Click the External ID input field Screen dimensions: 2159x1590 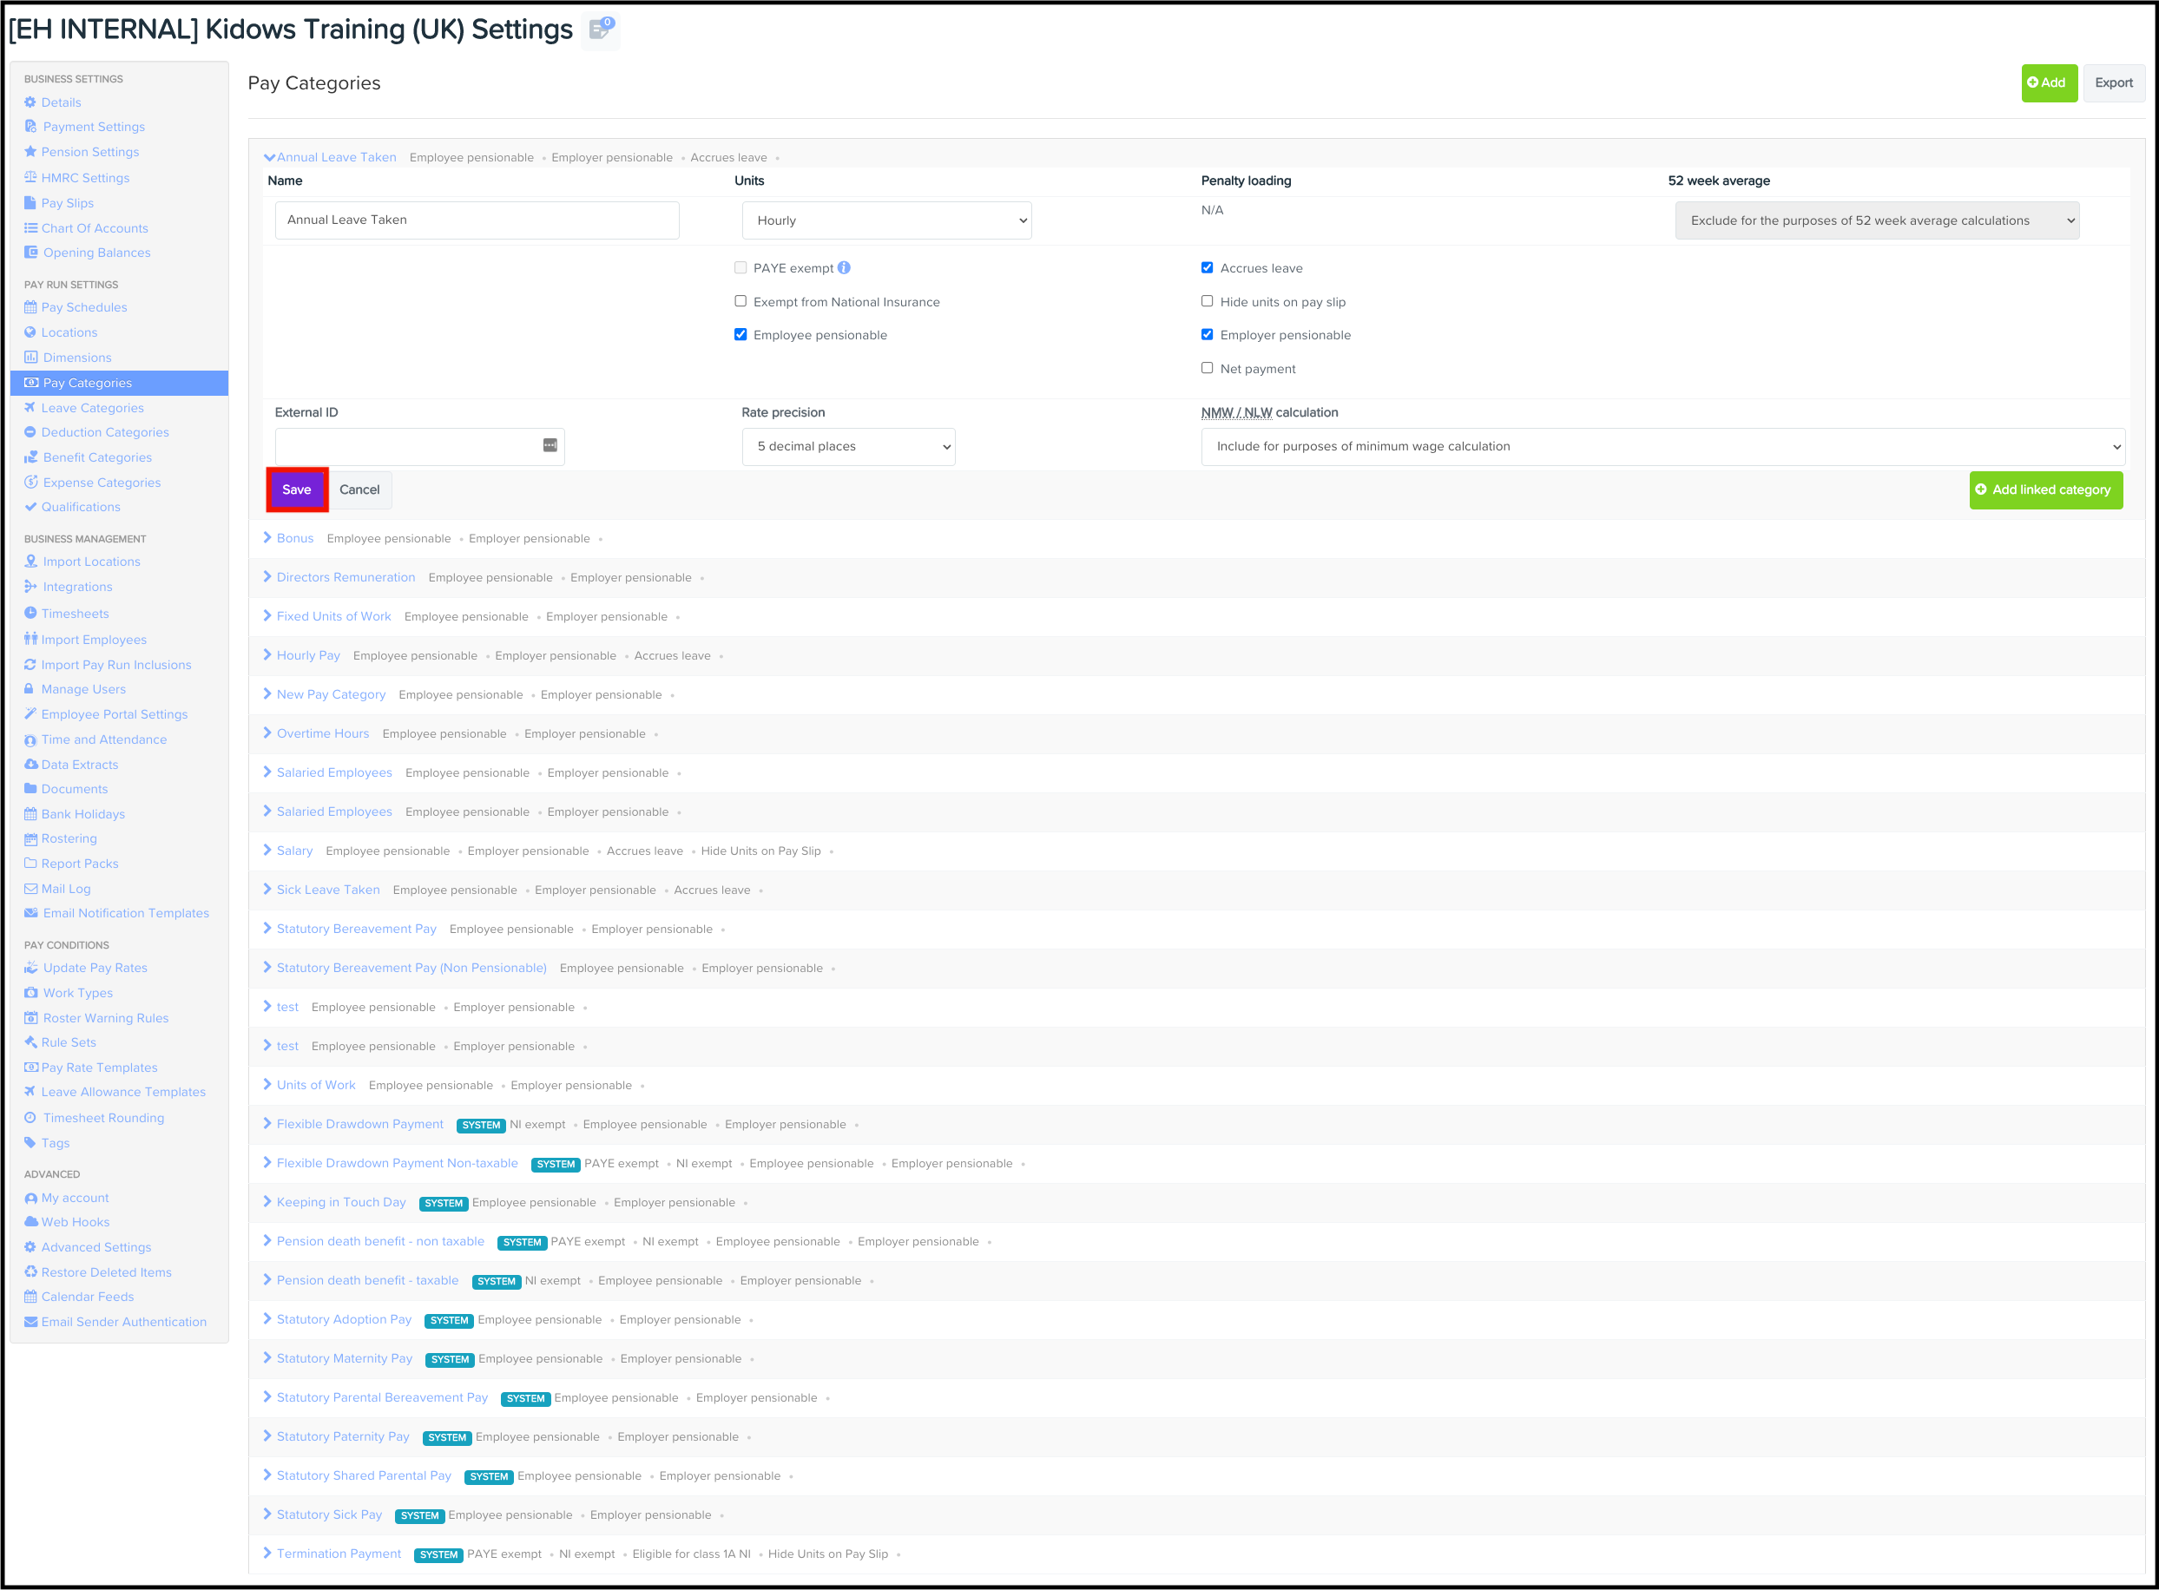pyautogui.click(x=419, y=447)
